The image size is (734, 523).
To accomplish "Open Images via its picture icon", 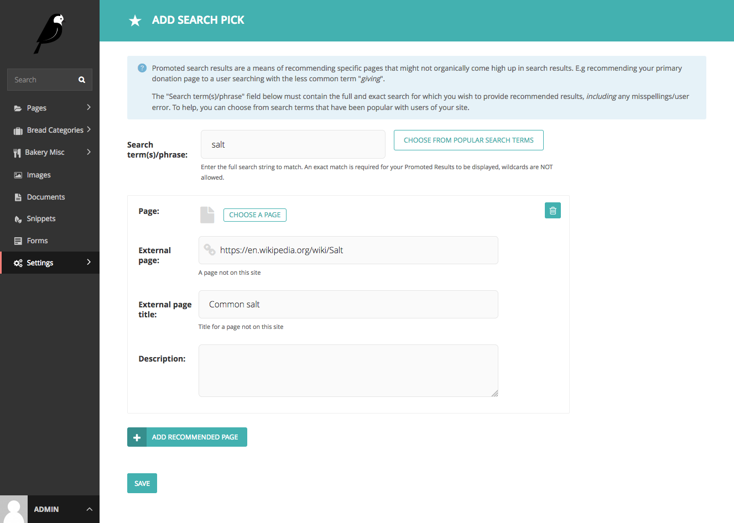I will [x=18, y=174].
